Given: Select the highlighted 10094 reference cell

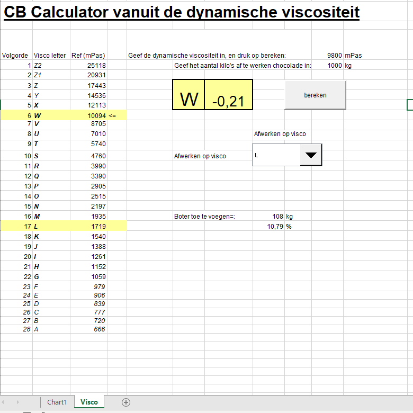Looking at the screenshot, I should coord(88,115).
